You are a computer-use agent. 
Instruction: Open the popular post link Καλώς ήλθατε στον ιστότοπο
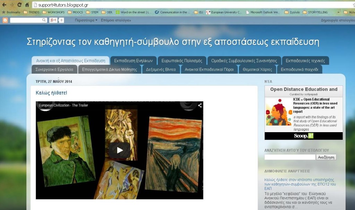[x=300, y=184]
